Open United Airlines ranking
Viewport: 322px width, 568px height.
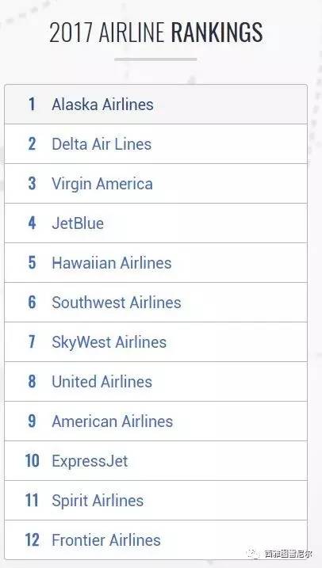click(x=155, y=381)
